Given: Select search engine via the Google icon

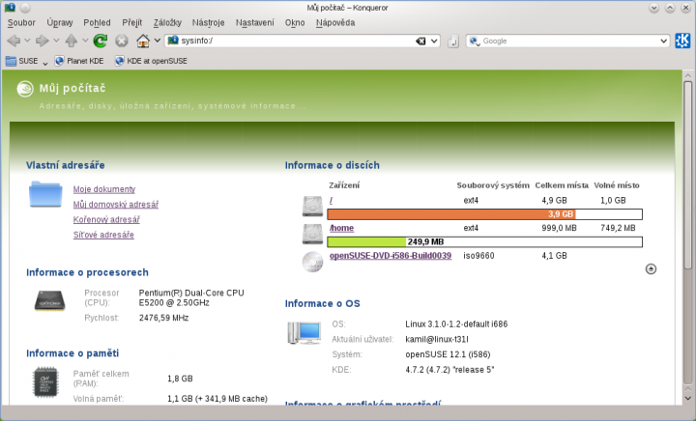Looking at the screenshot, I should coord(475,42).
